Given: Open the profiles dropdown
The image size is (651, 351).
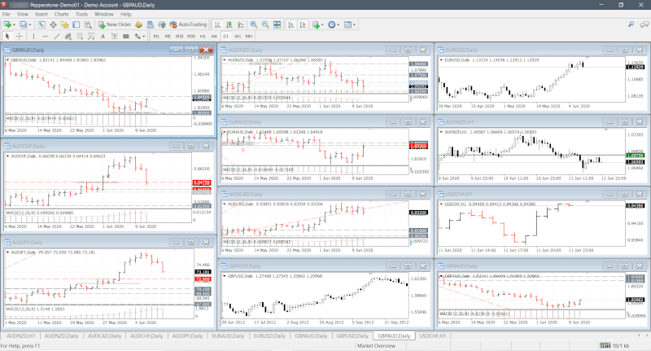Looking at the screenshot, I should pyautogui.click(x=30, y=24).
